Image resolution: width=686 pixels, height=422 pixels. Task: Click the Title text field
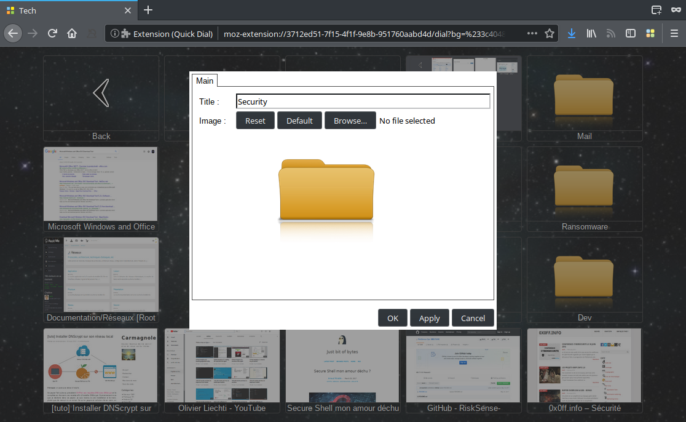[363, 102]
